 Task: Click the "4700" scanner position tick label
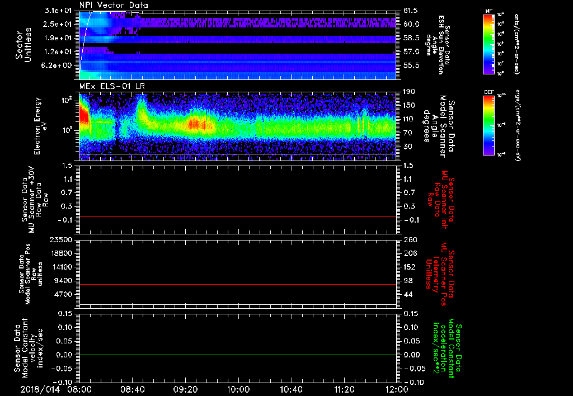click(x=63, y=294)
